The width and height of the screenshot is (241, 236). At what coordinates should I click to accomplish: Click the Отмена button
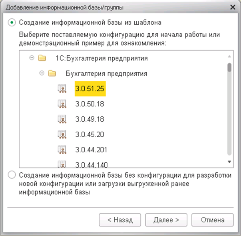click(x=213, y=220)
